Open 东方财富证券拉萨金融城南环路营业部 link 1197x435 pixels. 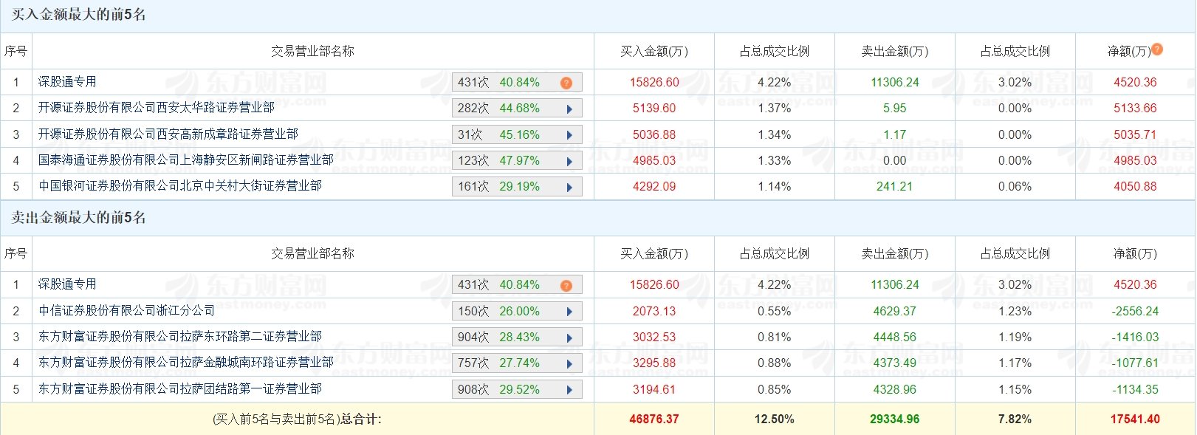[186, 362]
